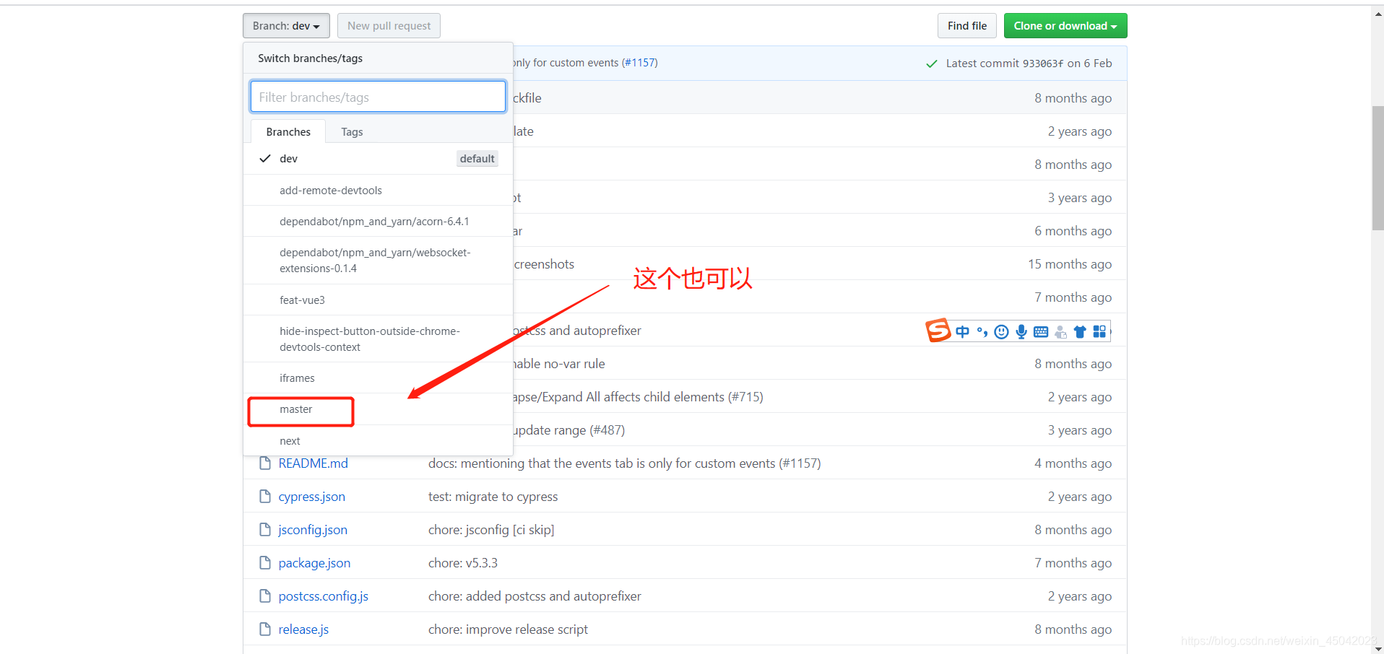Open the Clone or download dropdown
This screenshot has height=654, width=1384.
(x=1065, y=25)
